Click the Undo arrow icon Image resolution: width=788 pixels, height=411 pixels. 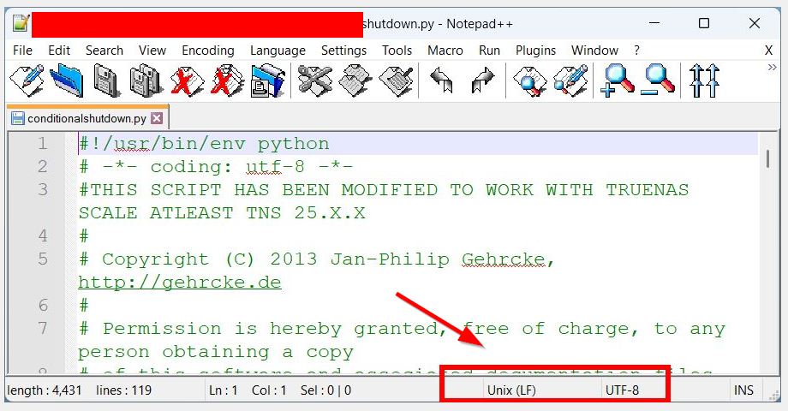click(x=442, y=81)
